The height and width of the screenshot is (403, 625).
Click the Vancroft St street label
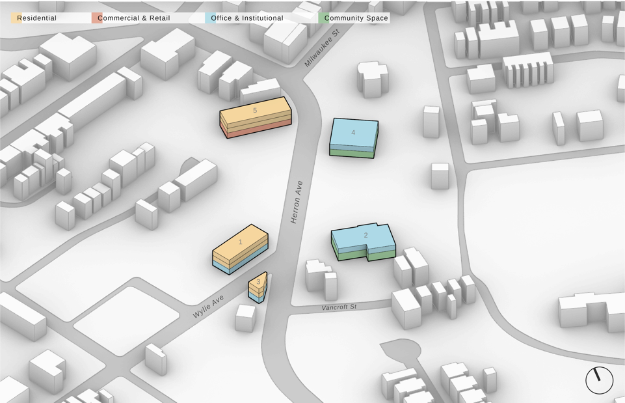339,307
